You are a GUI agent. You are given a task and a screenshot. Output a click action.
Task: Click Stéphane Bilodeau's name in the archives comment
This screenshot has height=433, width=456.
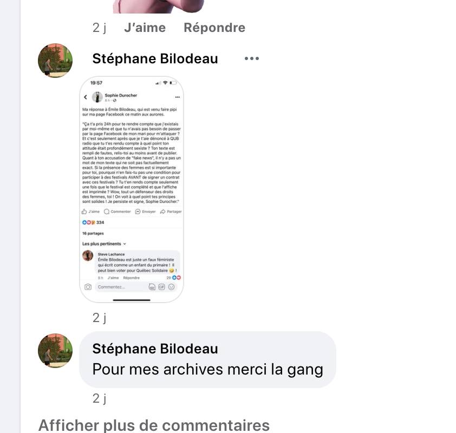[155, 349]
